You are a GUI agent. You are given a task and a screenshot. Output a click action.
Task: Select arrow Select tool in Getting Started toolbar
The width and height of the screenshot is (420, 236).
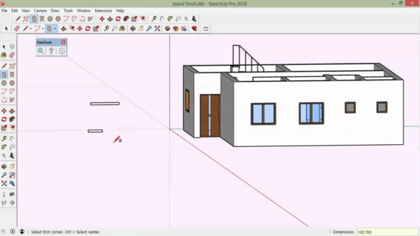coord(6,28)
